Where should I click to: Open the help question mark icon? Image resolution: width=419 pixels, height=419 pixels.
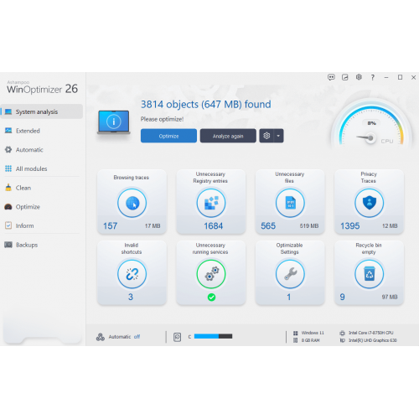372,77
